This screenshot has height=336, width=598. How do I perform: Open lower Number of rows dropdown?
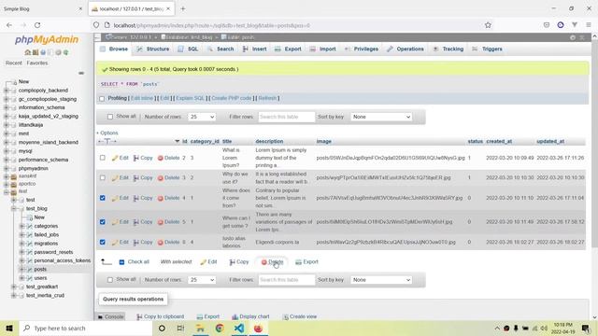202,280
